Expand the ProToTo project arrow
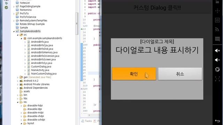 [x=14, y=14]
